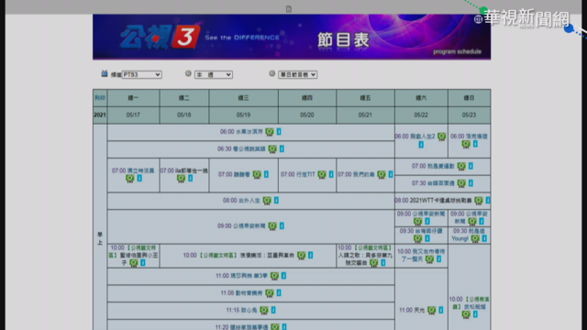Screen dimensions: 587x330
Task: Click blue info icon on weekday 06:30 row
Action: [x=282, y=148]
